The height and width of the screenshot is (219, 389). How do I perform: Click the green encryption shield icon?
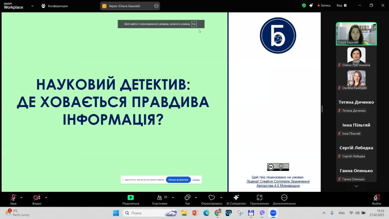click(304, 6)
